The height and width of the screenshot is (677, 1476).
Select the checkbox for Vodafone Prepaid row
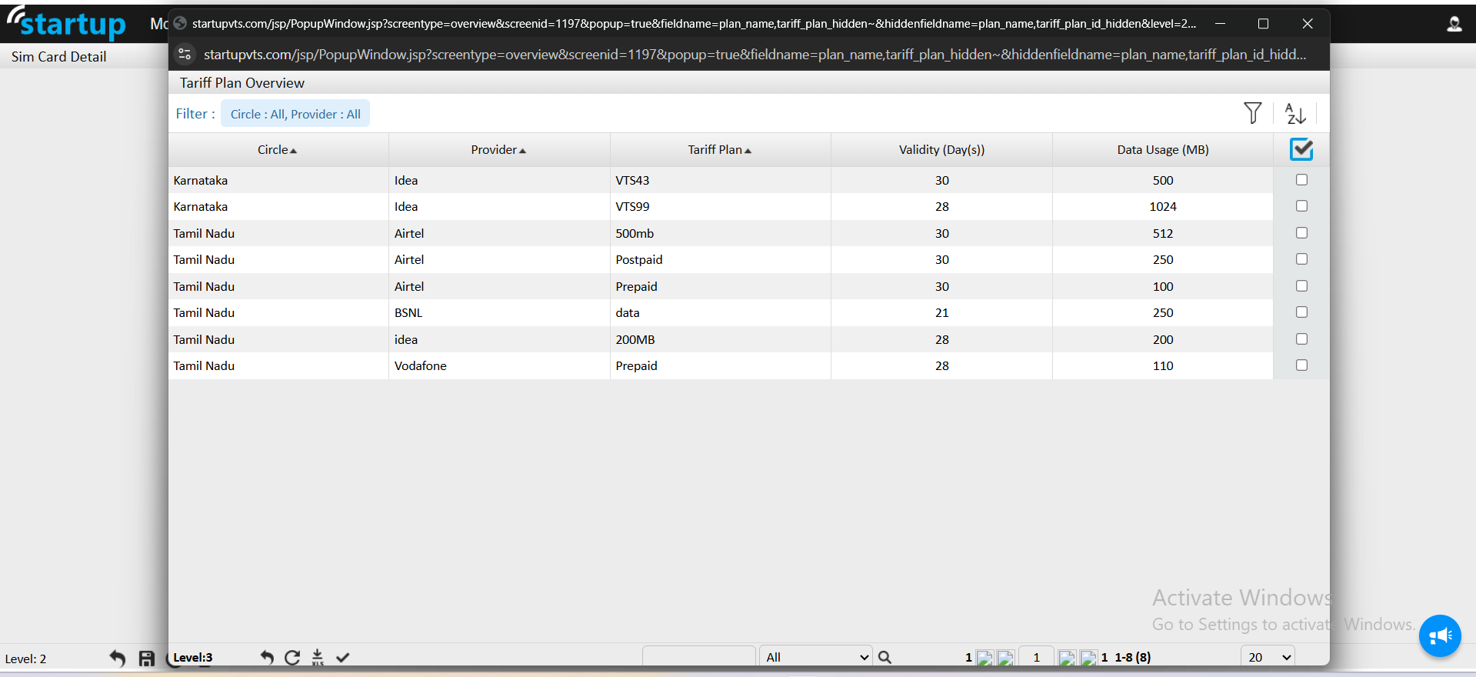[x=1301, y=365]
